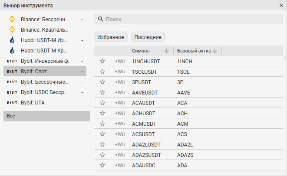Click the Базовый актив column header
The height and width of the screenshot is (176, 287).
194,51
